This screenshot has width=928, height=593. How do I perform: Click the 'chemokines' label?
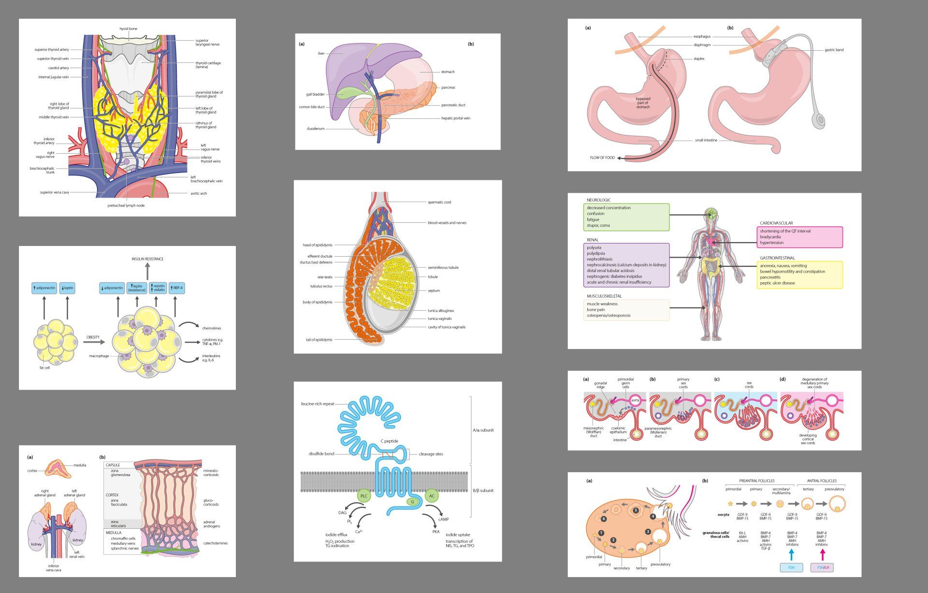click(x=212, y=328)
